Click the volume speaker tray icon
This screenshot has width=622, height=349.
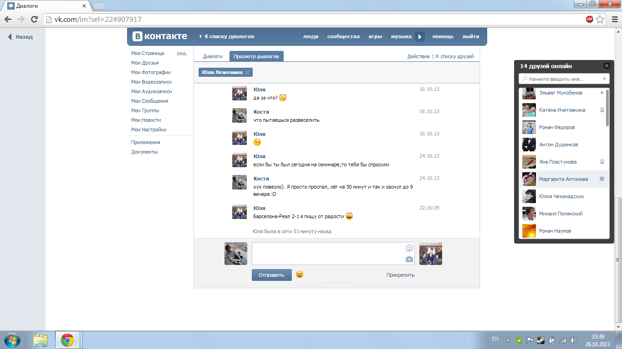click(573, 340)
